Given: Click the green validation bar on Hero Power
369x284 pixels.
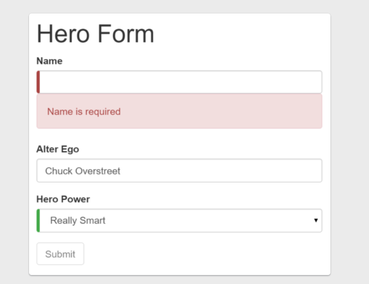Looking at the screenshot, I should 38,220.
